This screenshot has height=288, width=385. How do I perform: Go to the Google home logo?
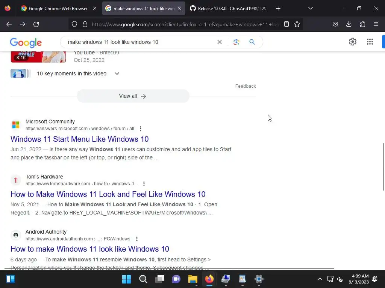pos(26,43)
